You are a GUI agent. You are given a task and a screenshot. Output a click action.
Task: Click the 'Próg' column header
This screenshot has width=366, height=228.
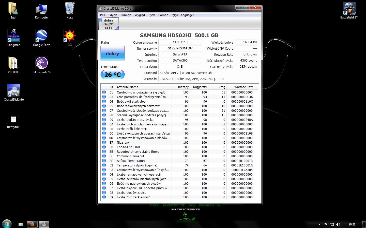pyautogui.click(x=217, y=87)
